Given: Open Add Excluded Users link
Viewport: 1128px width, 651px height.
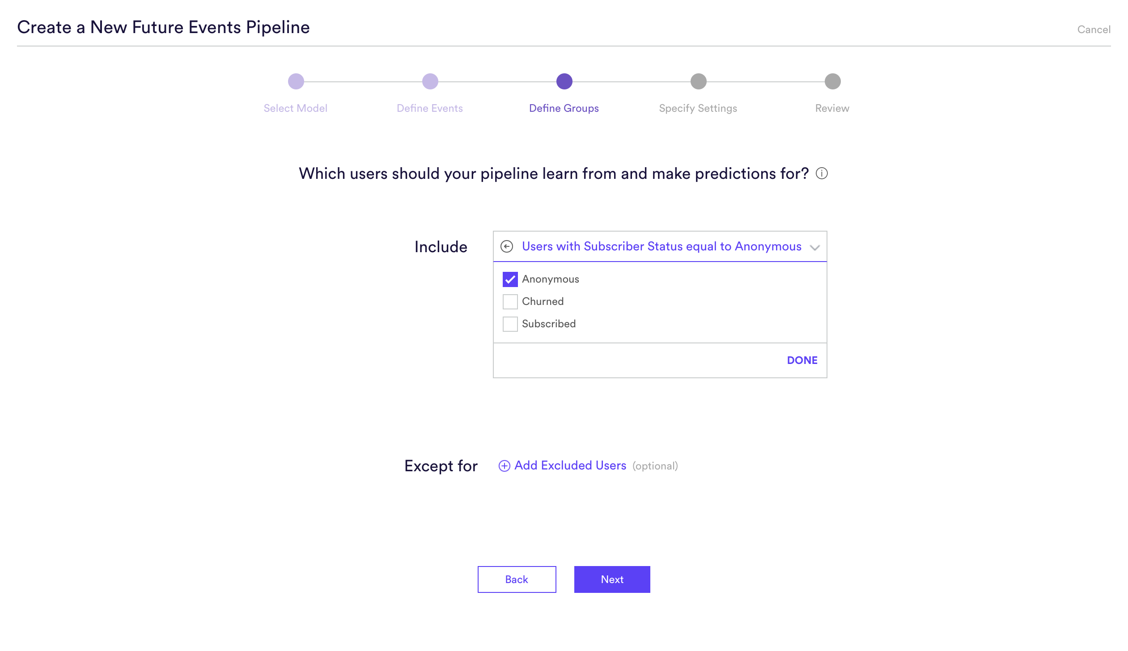Looking at the screenshot, I should click(x=570, y=465).
